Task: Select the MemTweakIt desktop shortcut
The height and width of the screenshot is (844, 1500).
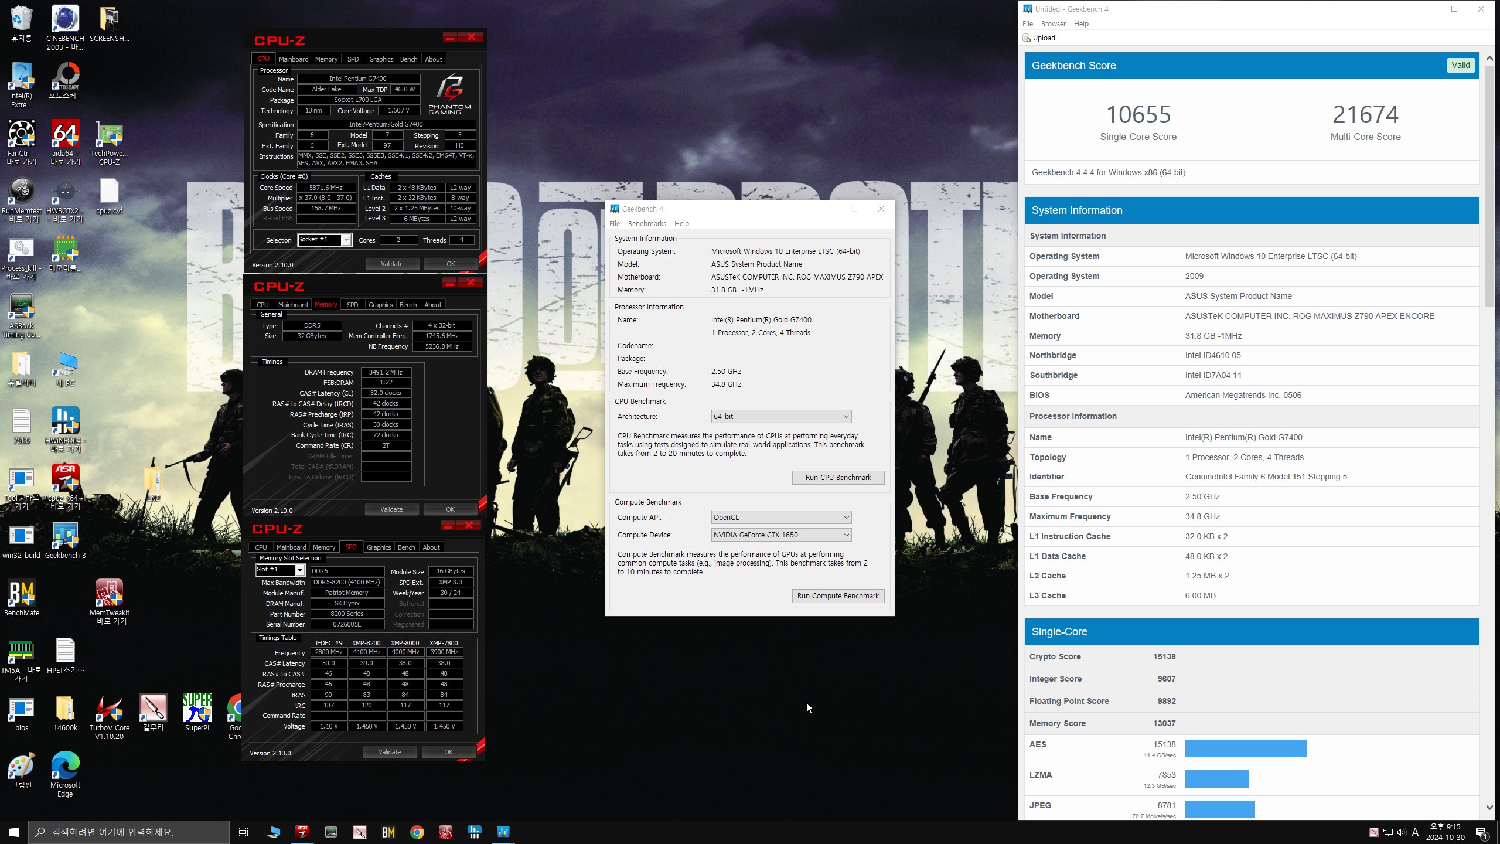Action: pos(109,601)
